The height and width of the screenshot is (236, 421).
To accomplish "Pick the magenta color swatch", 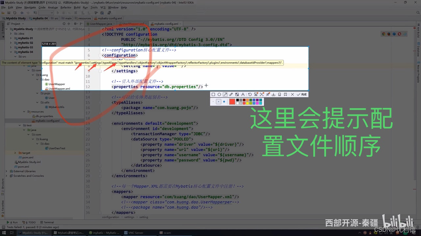I will pos(257,103).
